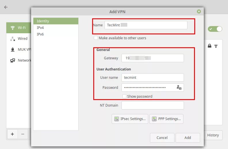The image size is (228, 149).
Task: Click the User name field
Action: pos(153,77)
